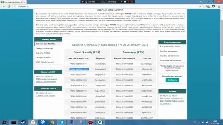The image size is (223, 125).
Task: Click the network signal icon in tray
Action: (207, 122)
